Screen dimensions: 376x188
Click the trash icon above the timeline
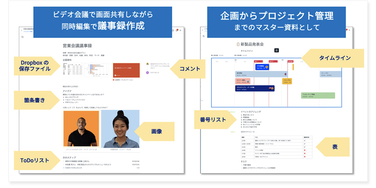point(276,50)
